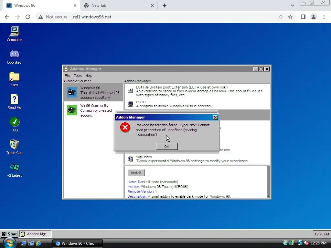Open the Trash Can icon
Viewport: 331px width, 248px height.
pyautogui.click(x=14, y=147)
